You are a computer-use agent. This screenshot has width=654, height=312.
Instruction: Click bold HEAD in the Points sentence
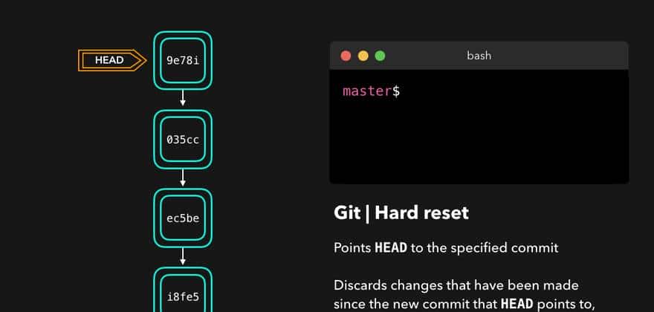click(391, 248)
